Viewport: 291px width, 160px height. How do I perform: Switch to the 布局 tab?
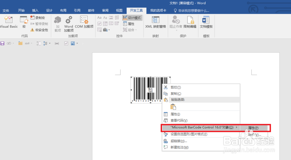click(63, 10)
